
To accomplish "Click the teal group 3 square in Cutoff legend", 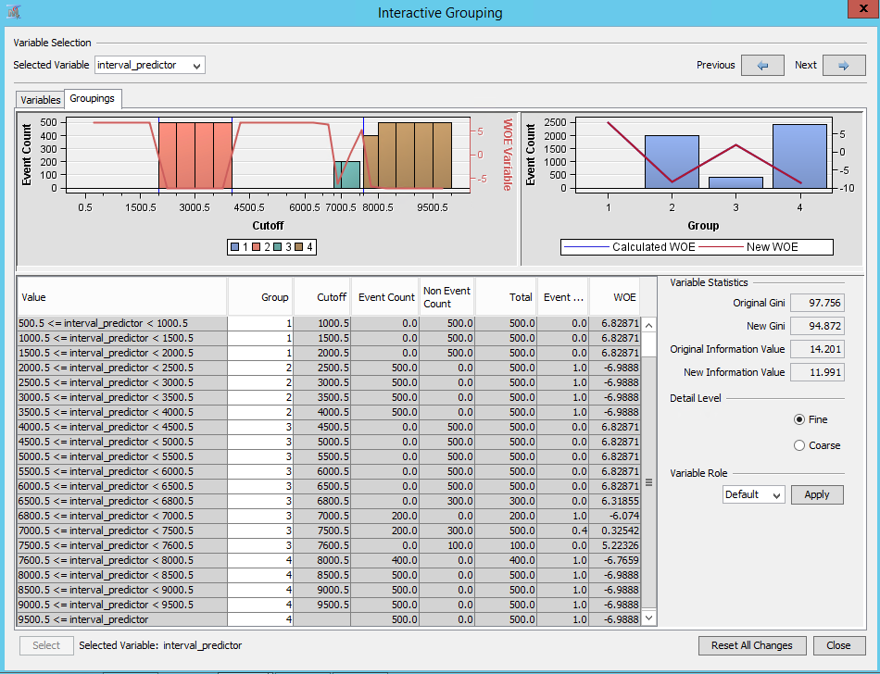I will [276, 246].
